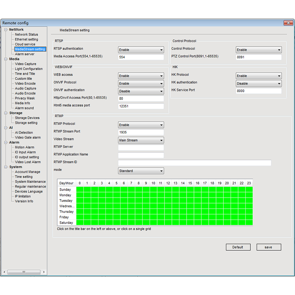Open the ONVIF authentication dropdown

[x=141, y=91]
